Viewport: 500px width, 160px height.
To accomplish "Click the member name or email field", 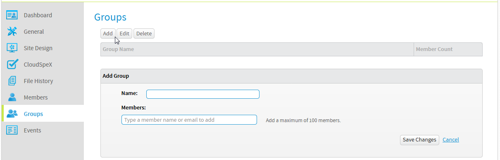I will (x=189, y=120).
